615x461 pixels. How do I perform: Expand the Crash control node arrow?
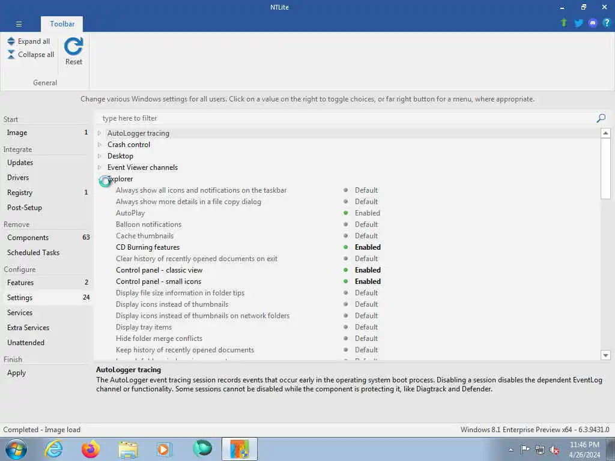tap(100, 145)
